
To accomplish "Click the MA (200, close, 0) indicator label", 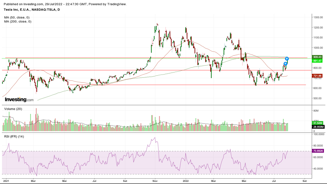I will pyautogui.click(x=18, y=21).
